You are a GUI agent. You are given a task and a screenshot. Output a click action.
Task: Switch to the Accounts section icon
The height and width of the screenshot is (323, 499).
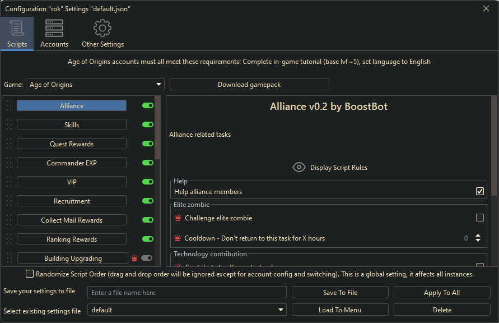54,28
